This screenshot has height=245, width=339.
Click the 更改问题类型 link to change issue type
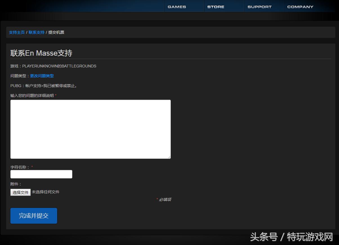(41, 76)
